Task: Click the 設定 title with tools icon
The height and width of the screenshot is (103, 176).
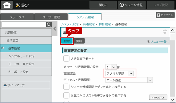Action: pos(22,5)
